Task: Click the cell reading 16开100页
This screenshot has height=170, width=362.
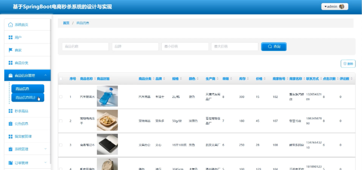Action: click(179, 145)
